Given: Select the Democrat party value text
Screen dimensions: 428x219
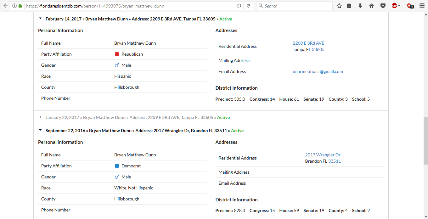Looking at the screenshot, I should (x=131, y=166).
